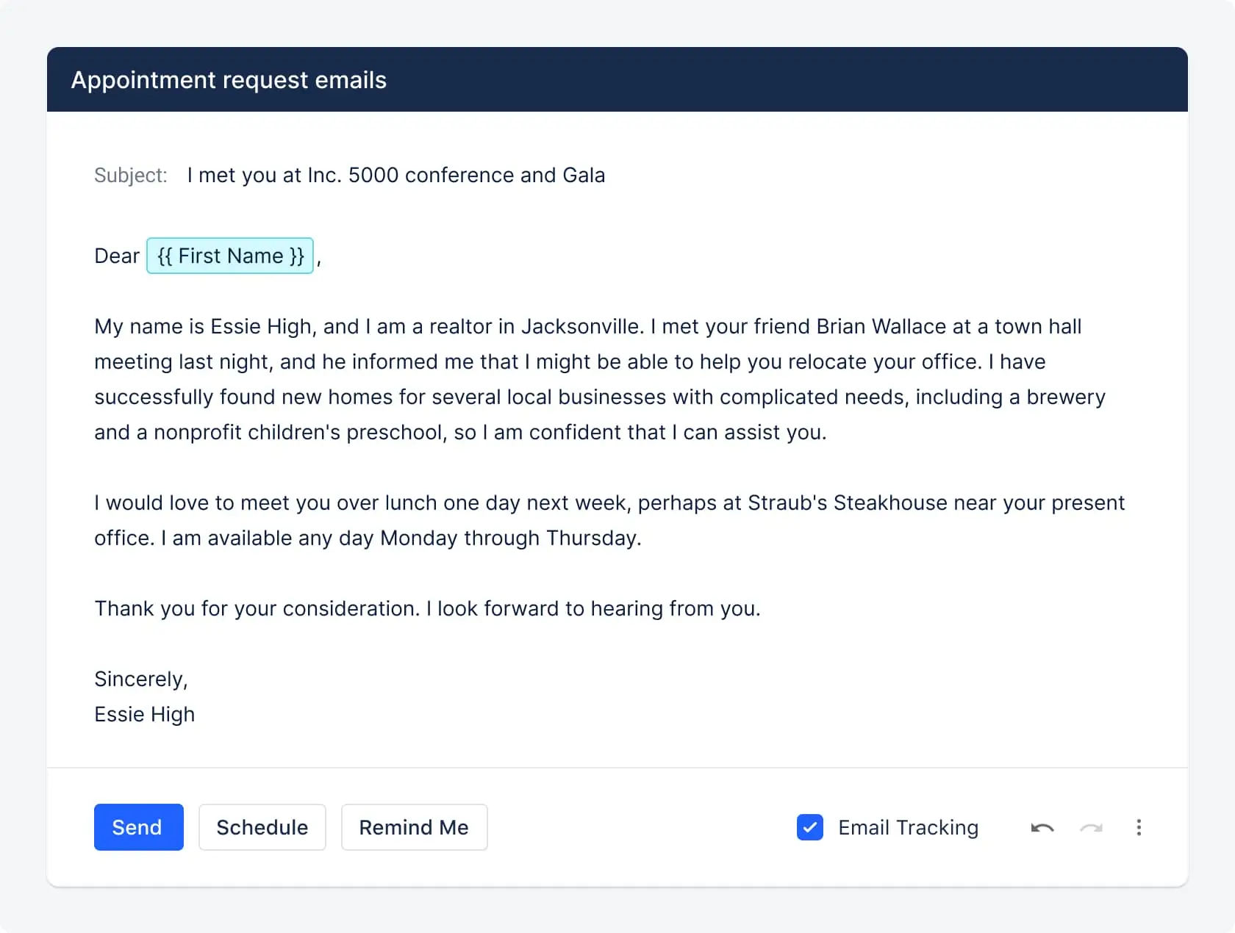
Task: Click the Email Tracking label text
Action: point(908,827)
